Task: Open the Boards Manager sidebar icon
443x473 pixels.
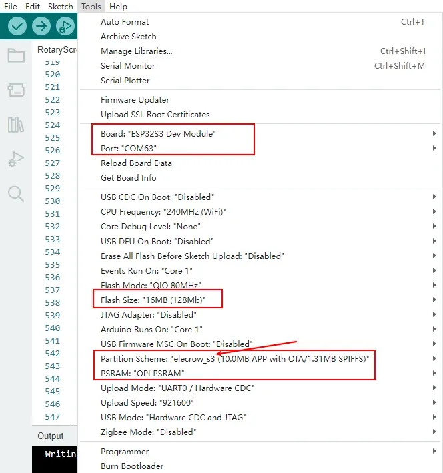Action: (16, 90)
